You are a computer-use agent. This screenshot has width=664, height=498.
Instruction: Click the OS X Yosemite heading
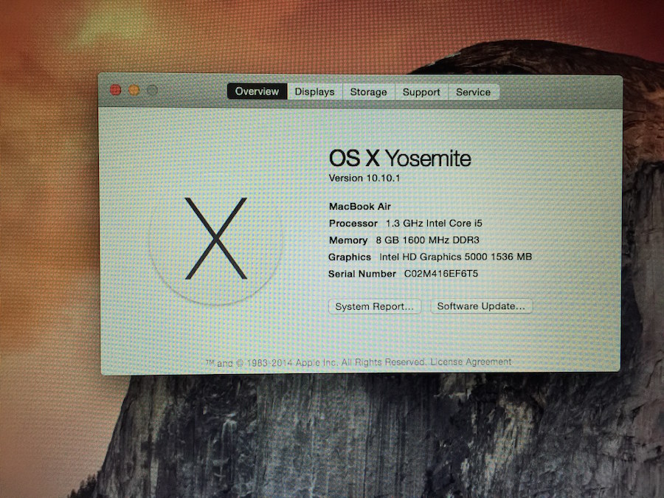tap(400, 159)
